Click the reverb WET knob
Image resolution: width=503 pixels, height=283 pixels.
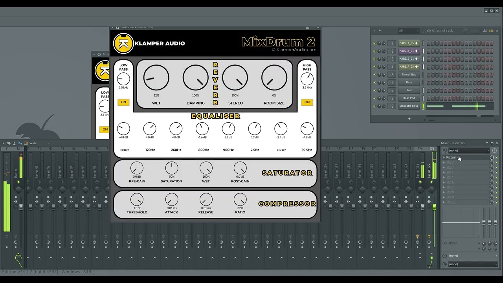[x=156, y=78]
